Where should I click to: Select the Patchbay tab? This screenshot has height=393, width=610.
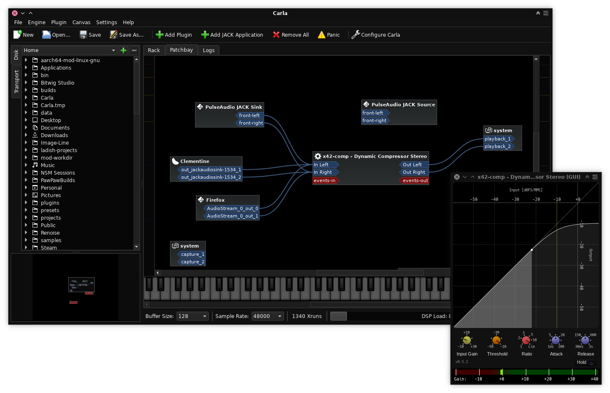pyautogui.click(x=181, y=50)
